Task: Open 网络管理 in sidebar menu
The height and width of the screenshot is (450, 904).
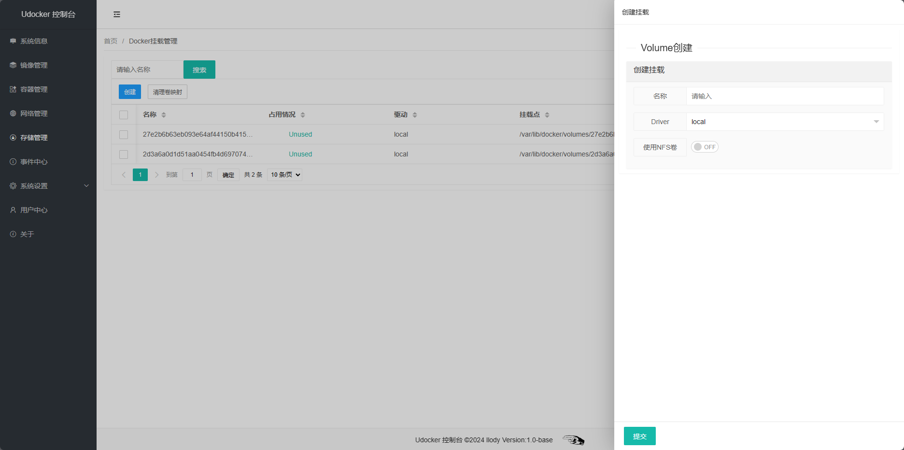Action: point(34,113)
